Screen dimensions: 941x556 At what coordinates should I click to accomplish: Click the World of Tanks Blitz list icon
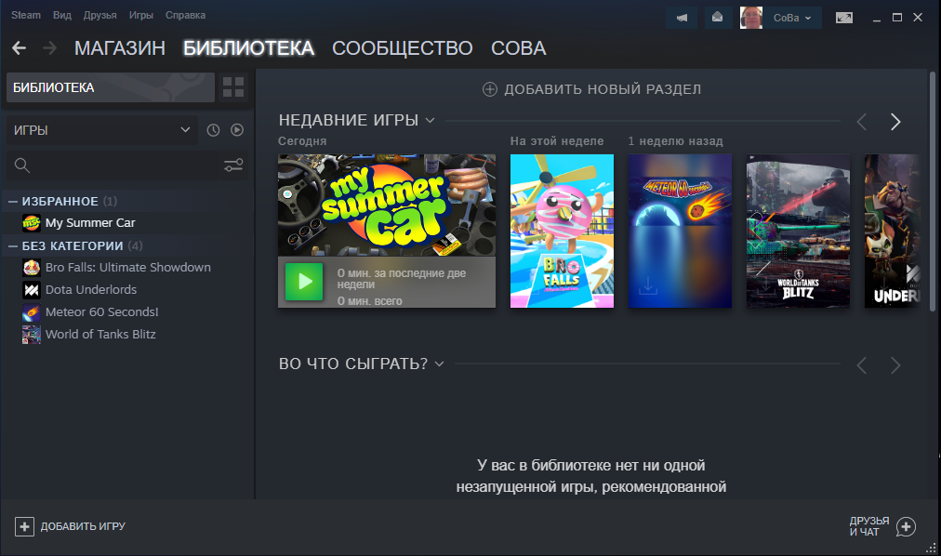(32, 334)
